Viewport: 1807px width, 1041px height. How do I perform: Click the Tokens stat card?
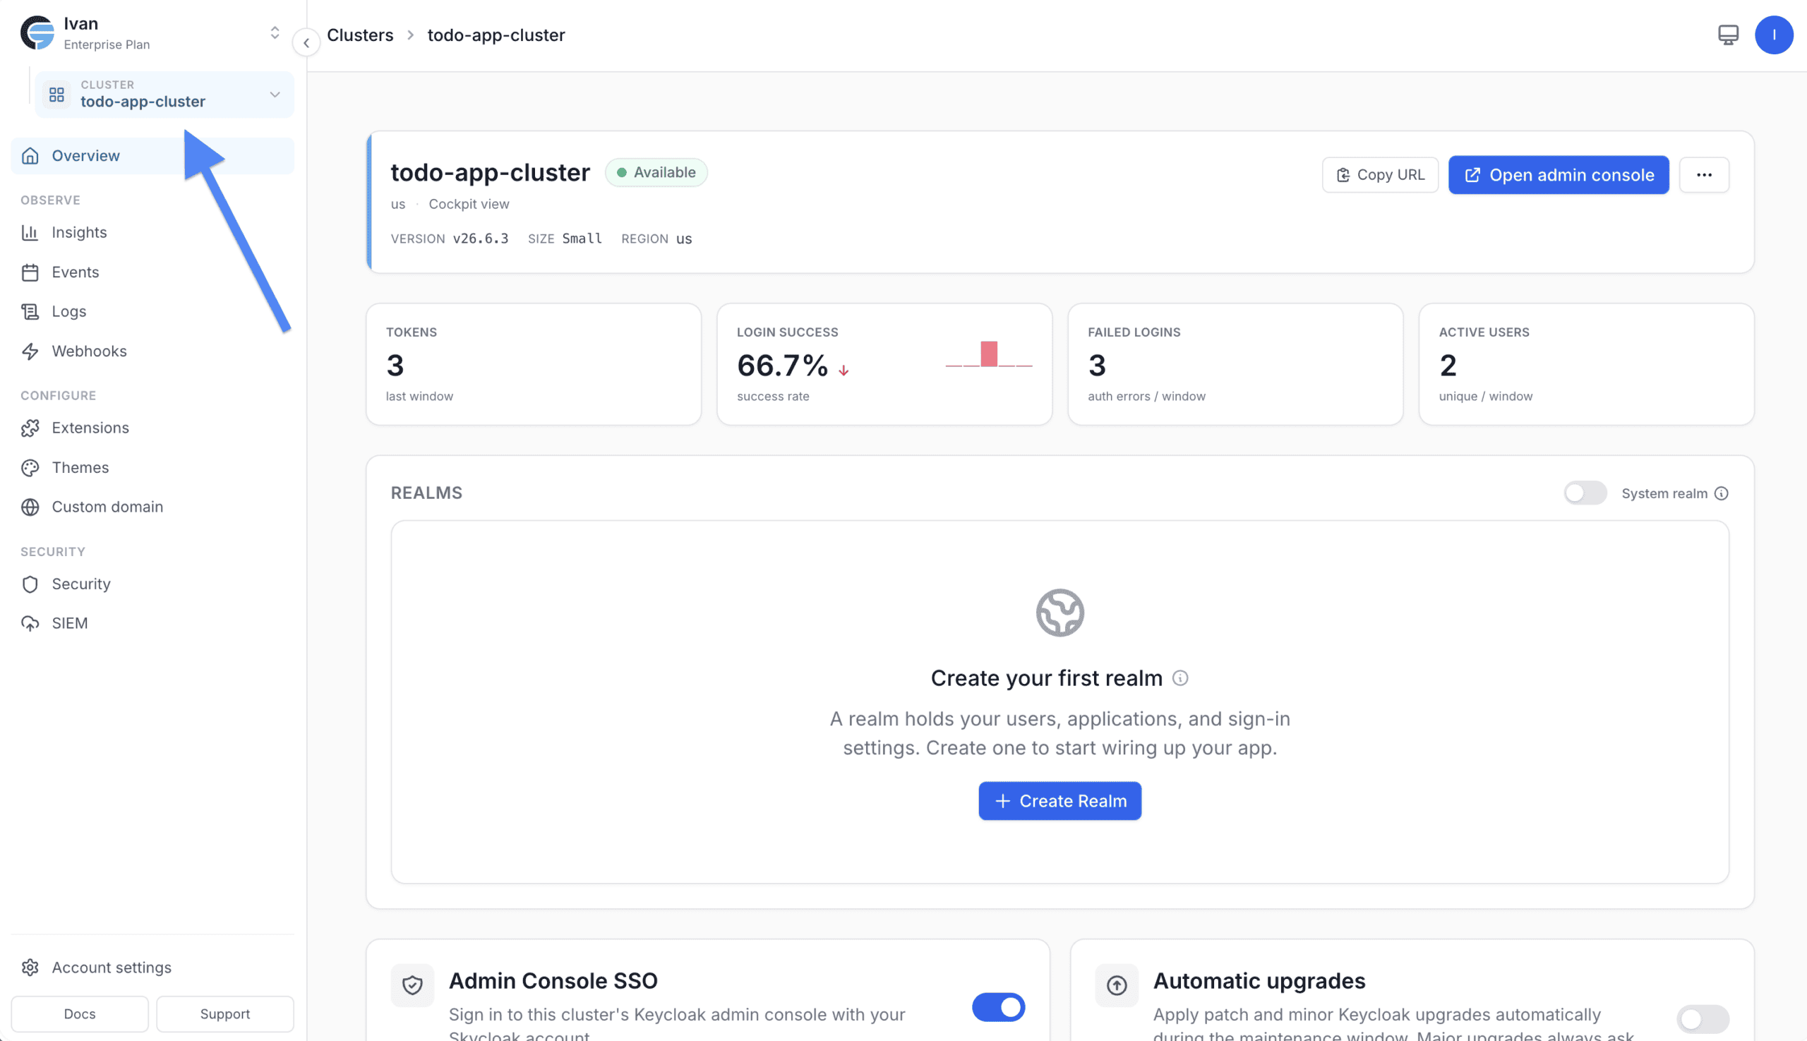point(534,364)
